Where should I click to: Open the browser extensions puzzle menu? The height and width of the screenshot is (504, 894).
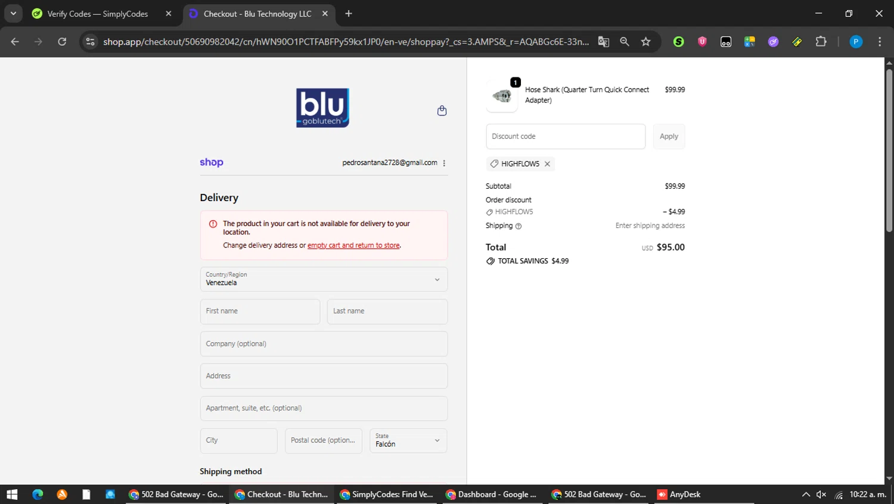pyautogui.click(x=821, y=42)
